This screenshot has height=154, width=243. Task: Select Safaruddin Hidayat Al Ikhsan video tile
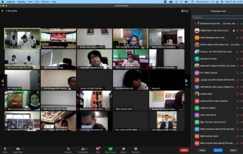tap(167, 121)
